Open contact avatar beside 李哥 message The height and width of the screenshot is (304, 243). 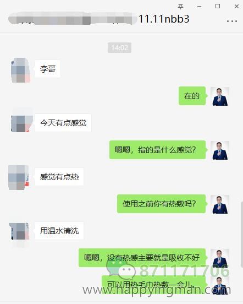click(x=20, y=70)
